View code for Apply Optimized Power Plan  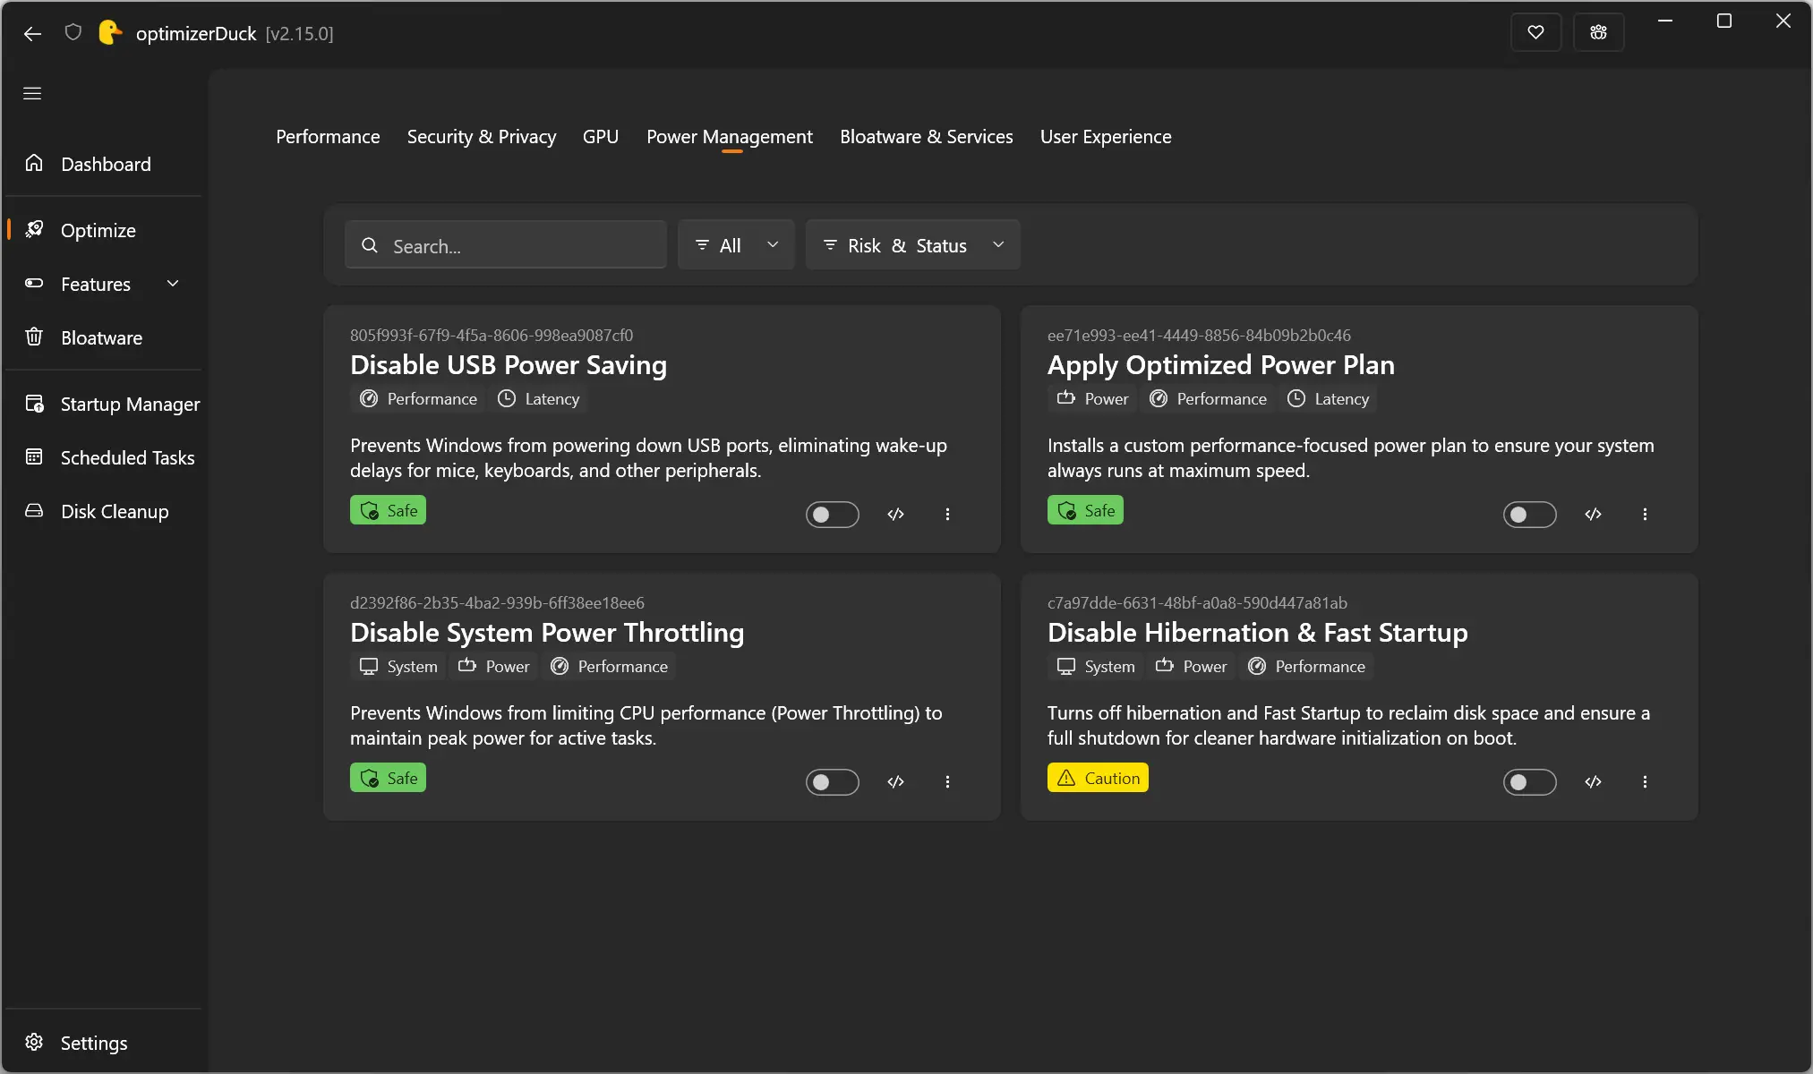1593,515
